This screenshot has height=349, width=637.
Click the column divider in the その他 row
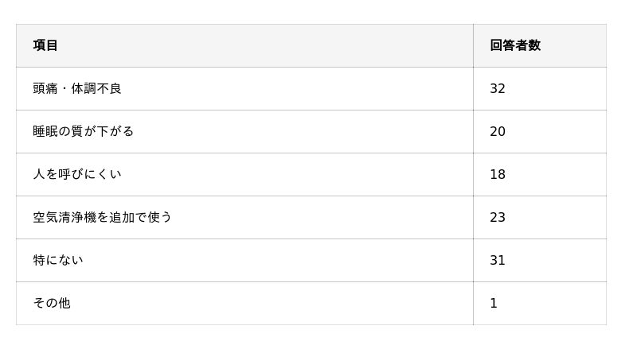[x=473, y=303]
